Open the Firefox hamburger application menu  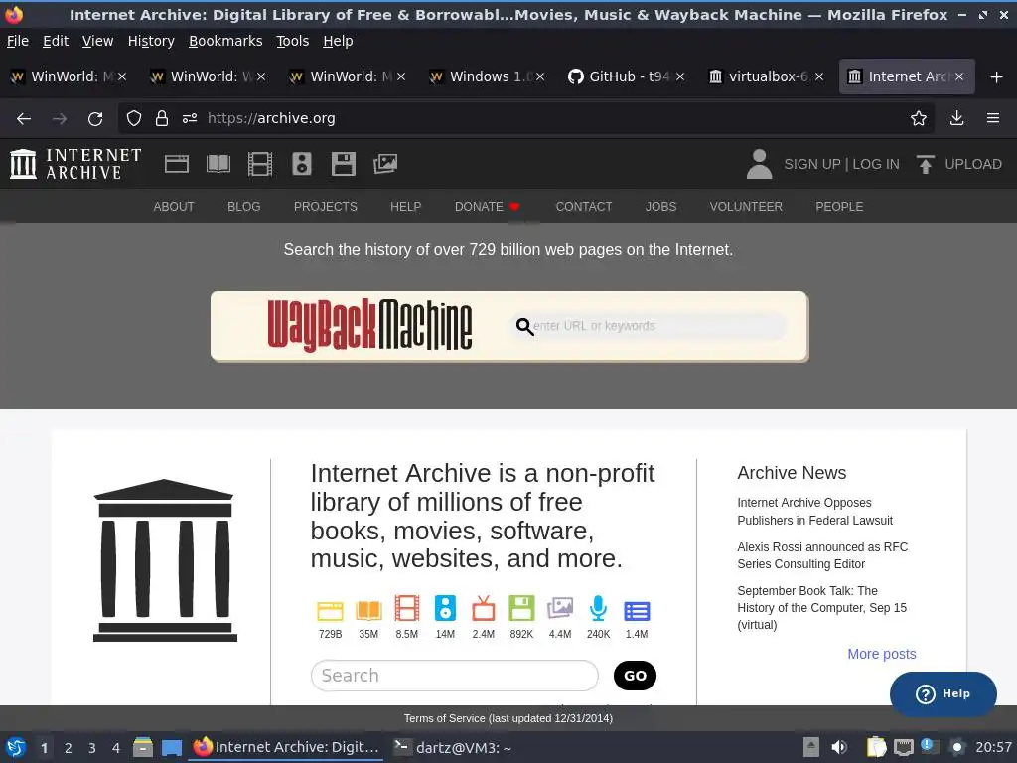click(x=993, y=118)
